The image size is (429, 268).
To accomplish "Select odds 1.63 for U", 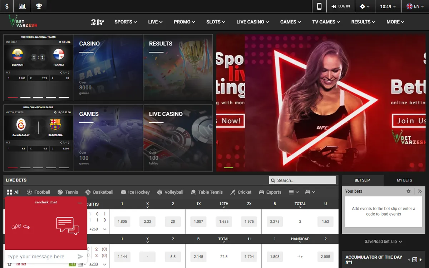I will pos(325,222).
